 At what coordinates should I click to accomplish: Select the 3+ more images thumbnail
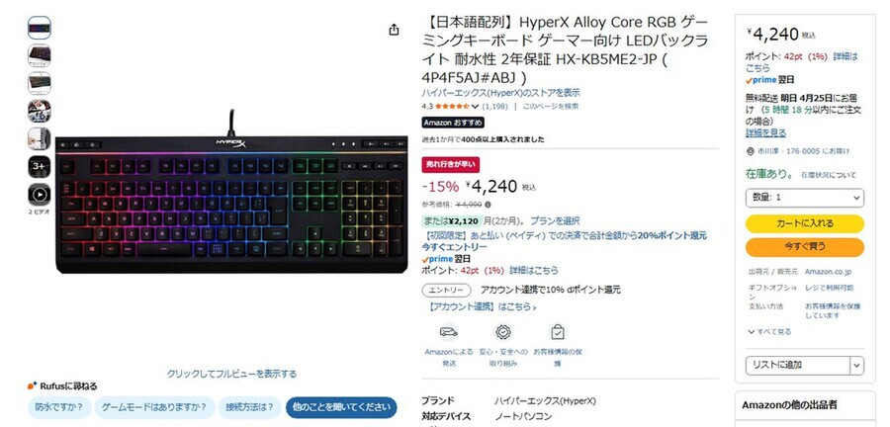(x=40, y=167)
